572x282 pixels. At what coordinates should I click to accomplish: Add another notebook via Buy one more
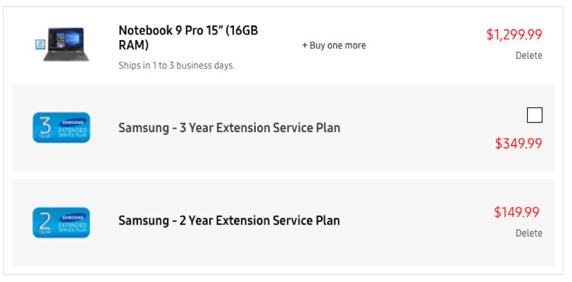coord(337,45)
